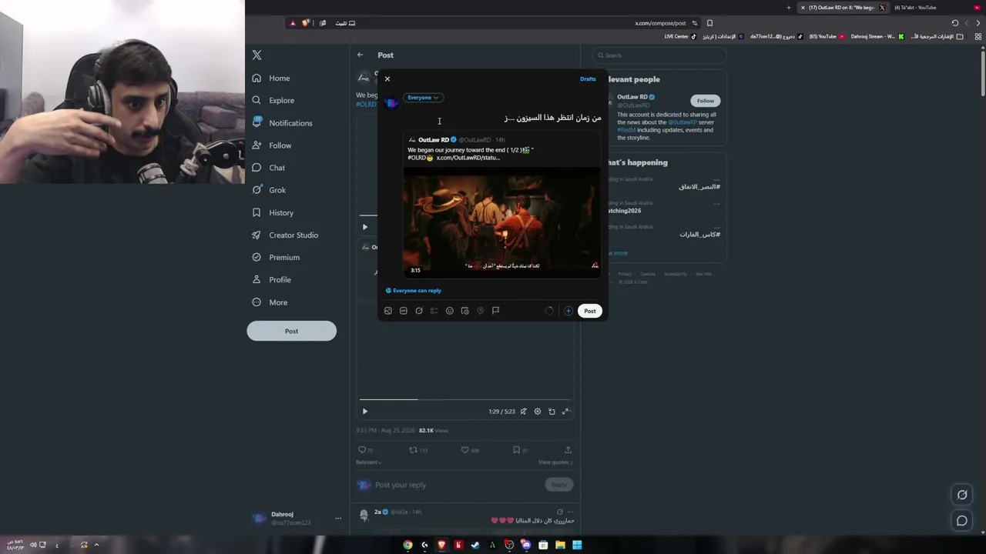Open View quotes link
Image resolution: width=986 pixels, height=554 pixels.
coord(555,462)
